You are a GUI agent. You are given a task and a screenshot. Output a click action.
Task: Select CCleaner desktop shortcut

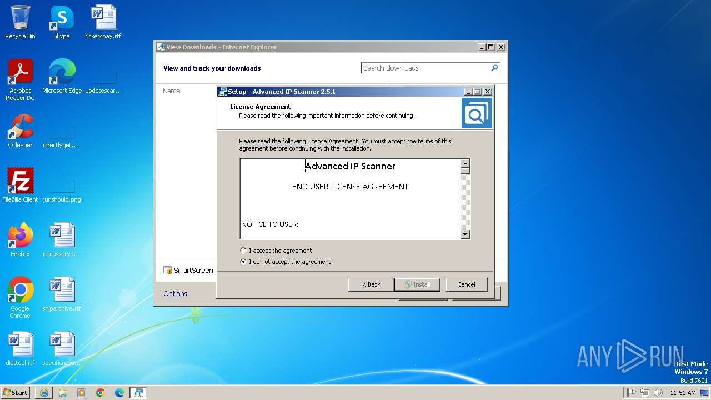pos(20,131)
